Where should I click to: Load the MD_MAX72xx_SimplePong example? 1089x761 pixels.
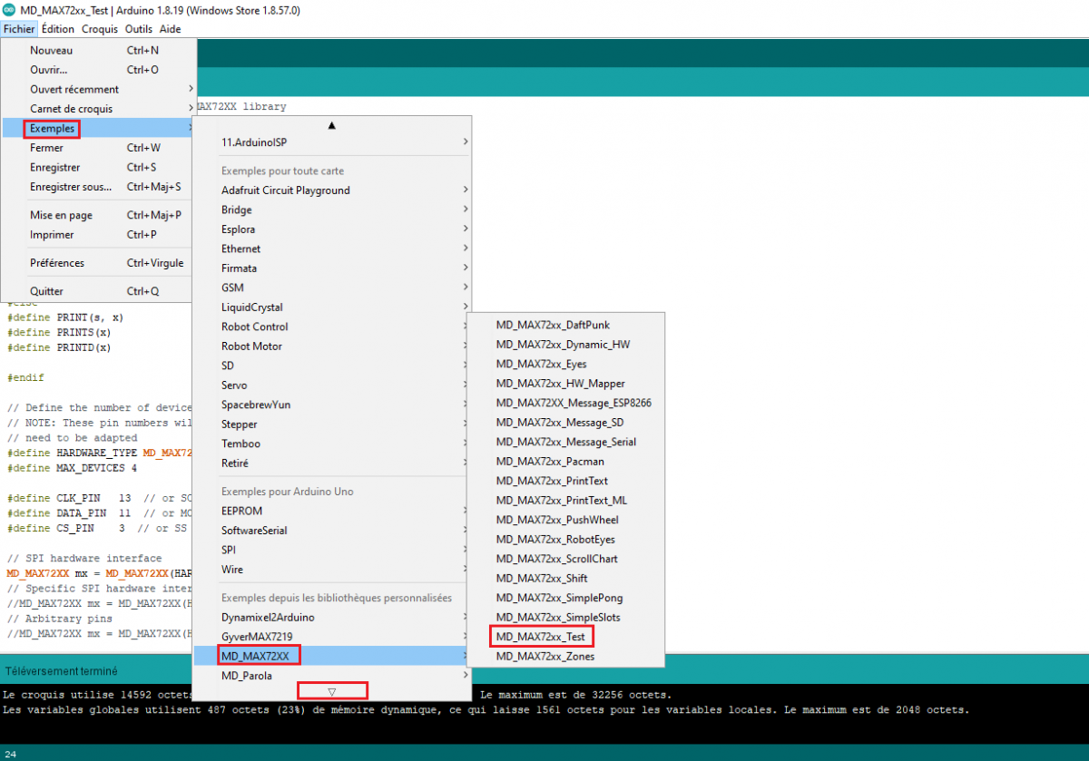point(566,598)
